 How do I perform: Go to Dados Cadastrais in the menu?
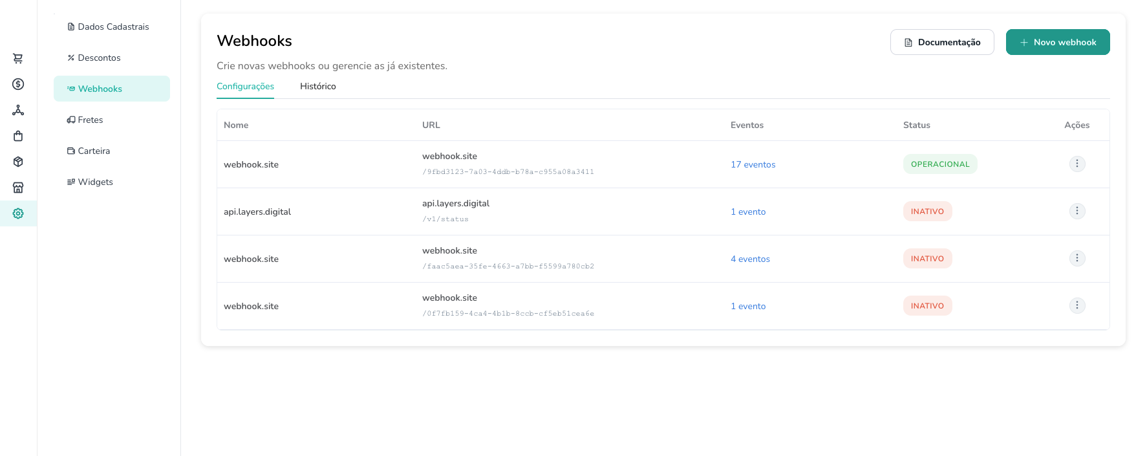pos(113,27)
